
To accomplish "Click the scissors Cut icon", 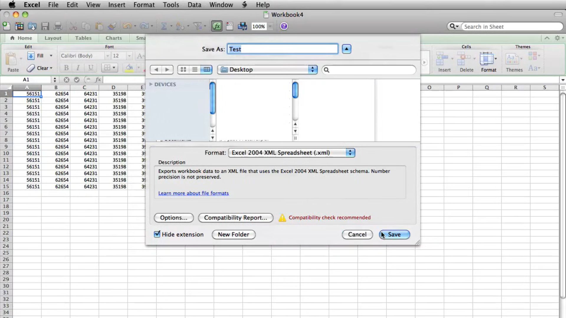I will click(x=73, y=26).
